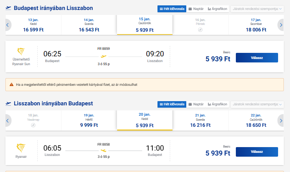
Task: Click the Ryanair Sun harp logo
Action: coord(21,52)
